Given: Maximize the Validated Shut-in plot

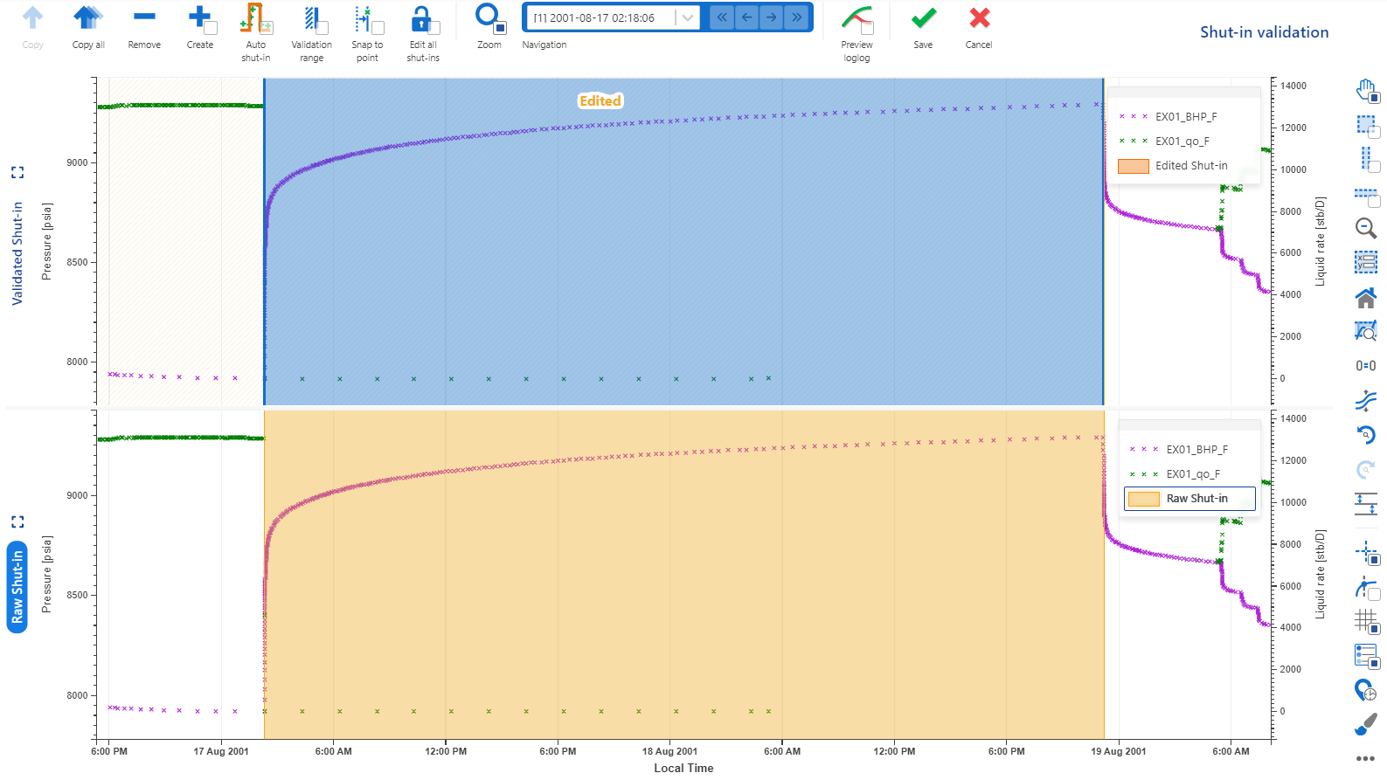Looking at the screenshot, I should [17, 173].
